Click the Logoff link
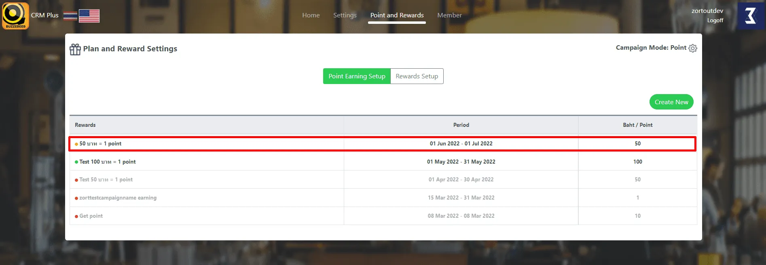Viewport: 766px width, 265px height. [x=715, y=21]
